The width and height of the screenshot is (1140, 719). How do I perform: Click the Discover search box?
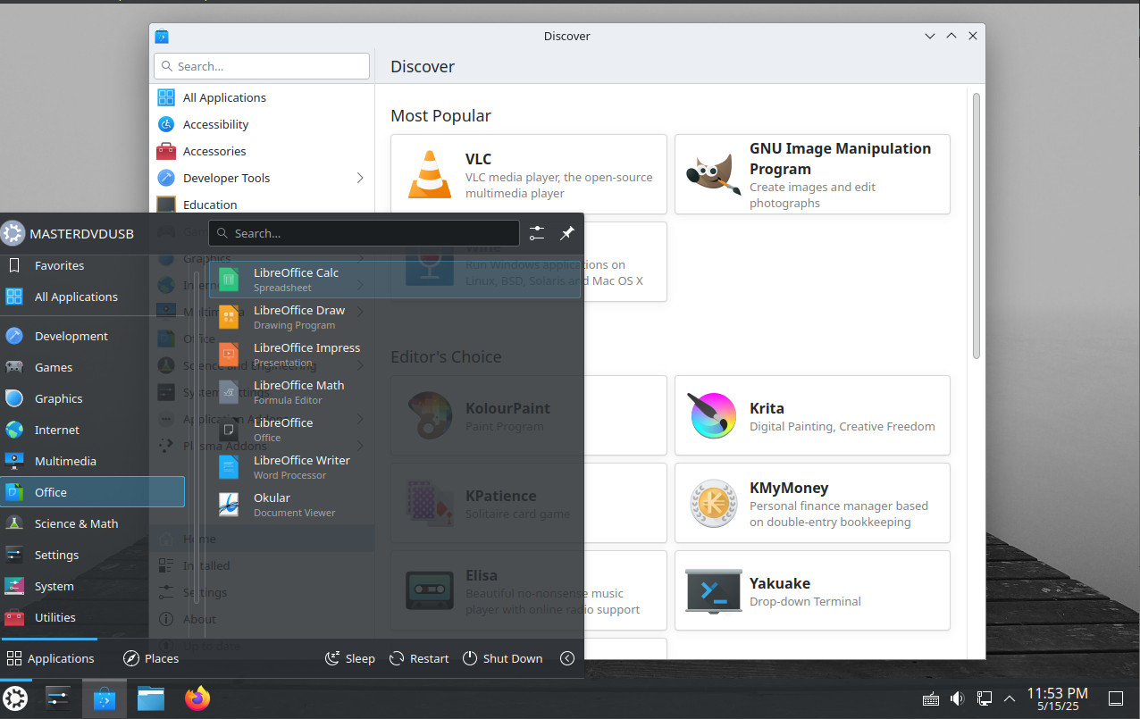262,66
